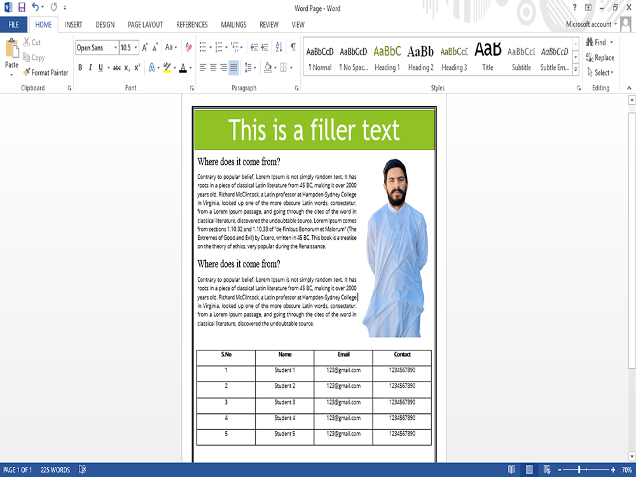Switch to REFERENCES tab
636x477 pixels.
(192, 25)
